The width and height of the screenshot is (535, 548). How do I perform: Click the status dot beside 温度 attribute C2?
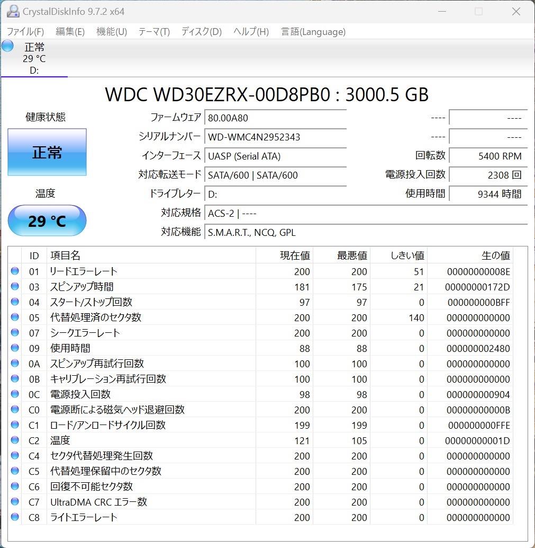(x=16, y=440)
